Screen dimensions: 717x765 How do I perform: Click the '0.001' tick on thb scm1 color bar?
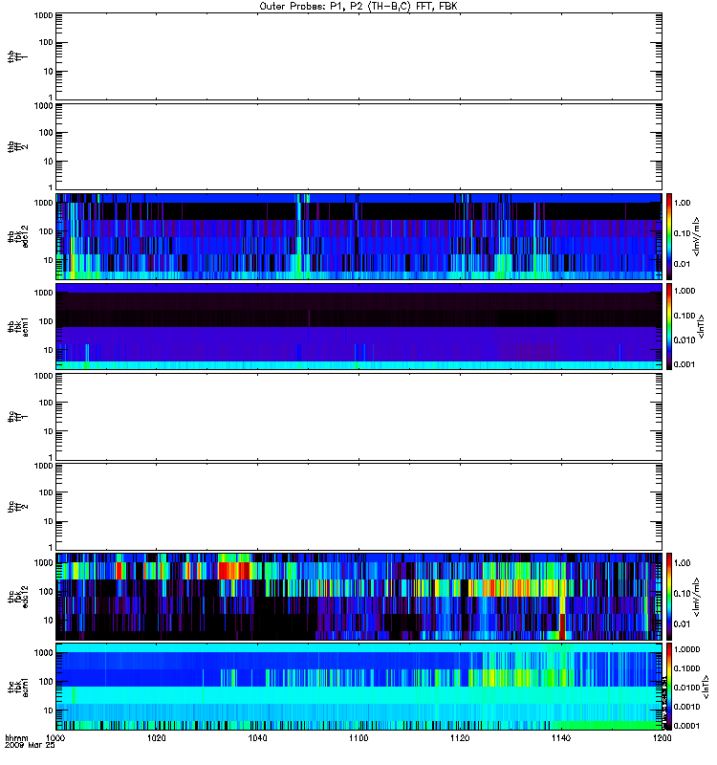[x=684, y=364]
